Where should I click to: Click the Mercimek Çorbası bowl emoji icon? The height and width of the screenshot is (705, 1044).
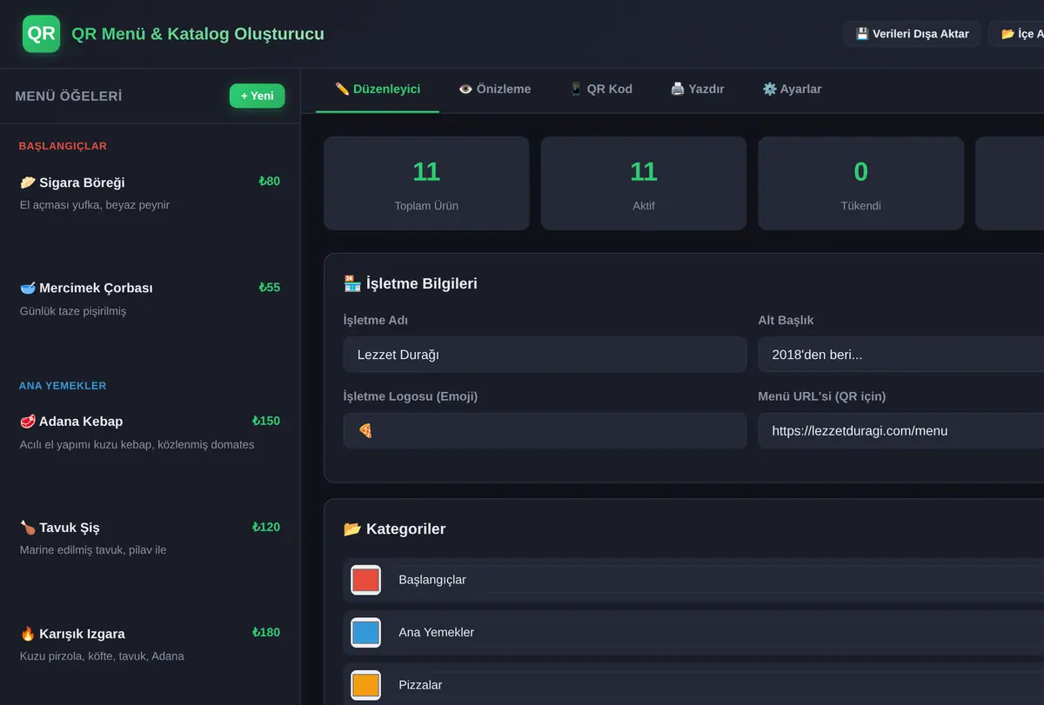click(x=28, y=288)
